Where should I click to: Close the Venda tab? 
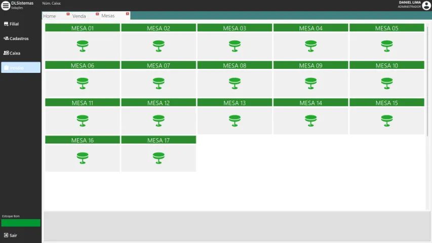tap(97, 14)
